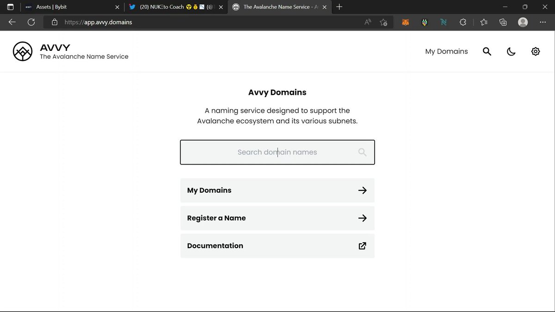Close the Twitter tab
The width and height of the screenshot is (555, 312).
pyautogui.click(x=221, y=7)
